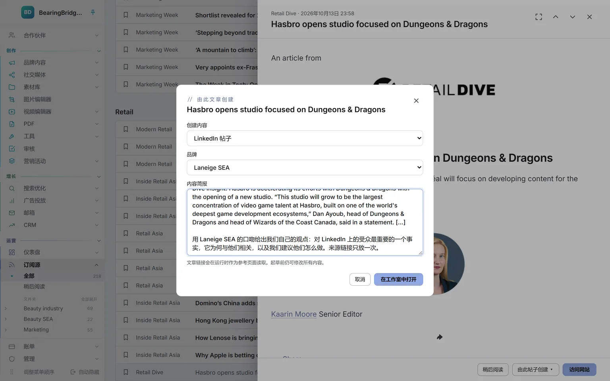Open the 搜索优化 magnifier icon
Viewport: 610px width, 381px height.
[x=12, y=189]
